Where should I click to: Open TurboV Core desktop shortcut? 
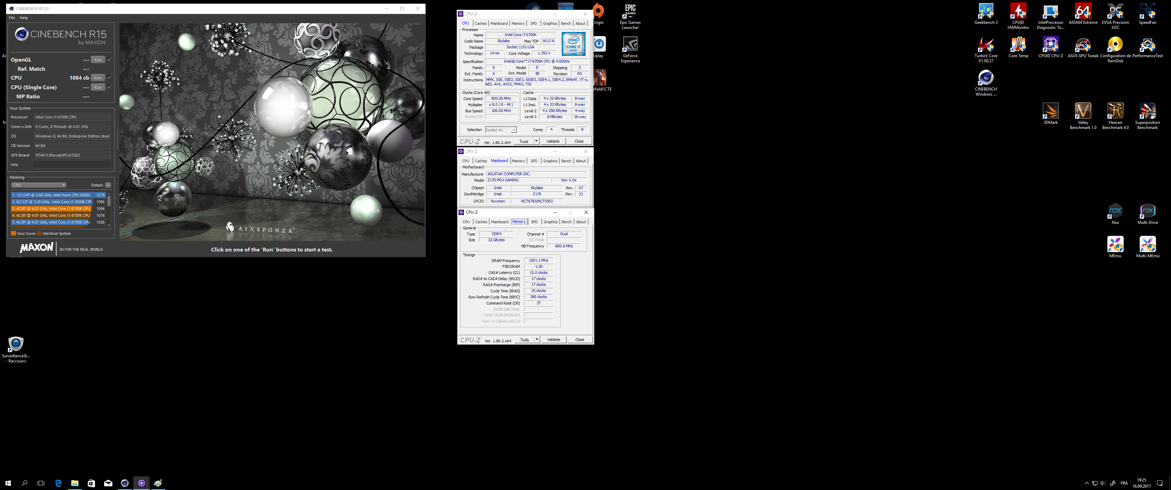point(985,49)
